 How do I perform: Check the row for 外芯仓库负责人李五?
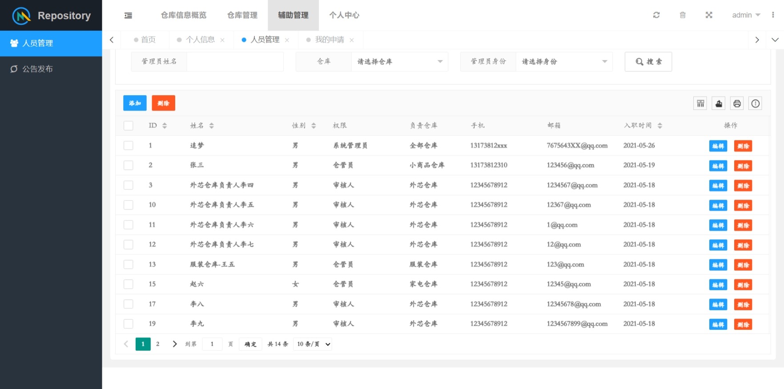tap(129, 205)
